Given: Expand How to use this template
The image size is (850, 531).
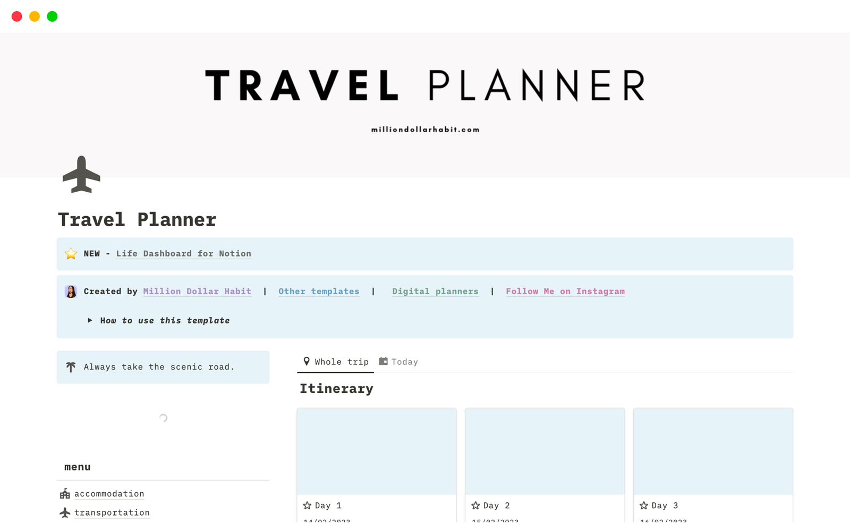Looking at the screenshot, I should coord(90,321).
